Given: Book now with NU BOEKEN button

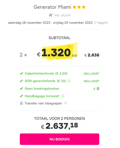Looking at the screenshot, I should [59, 139].
